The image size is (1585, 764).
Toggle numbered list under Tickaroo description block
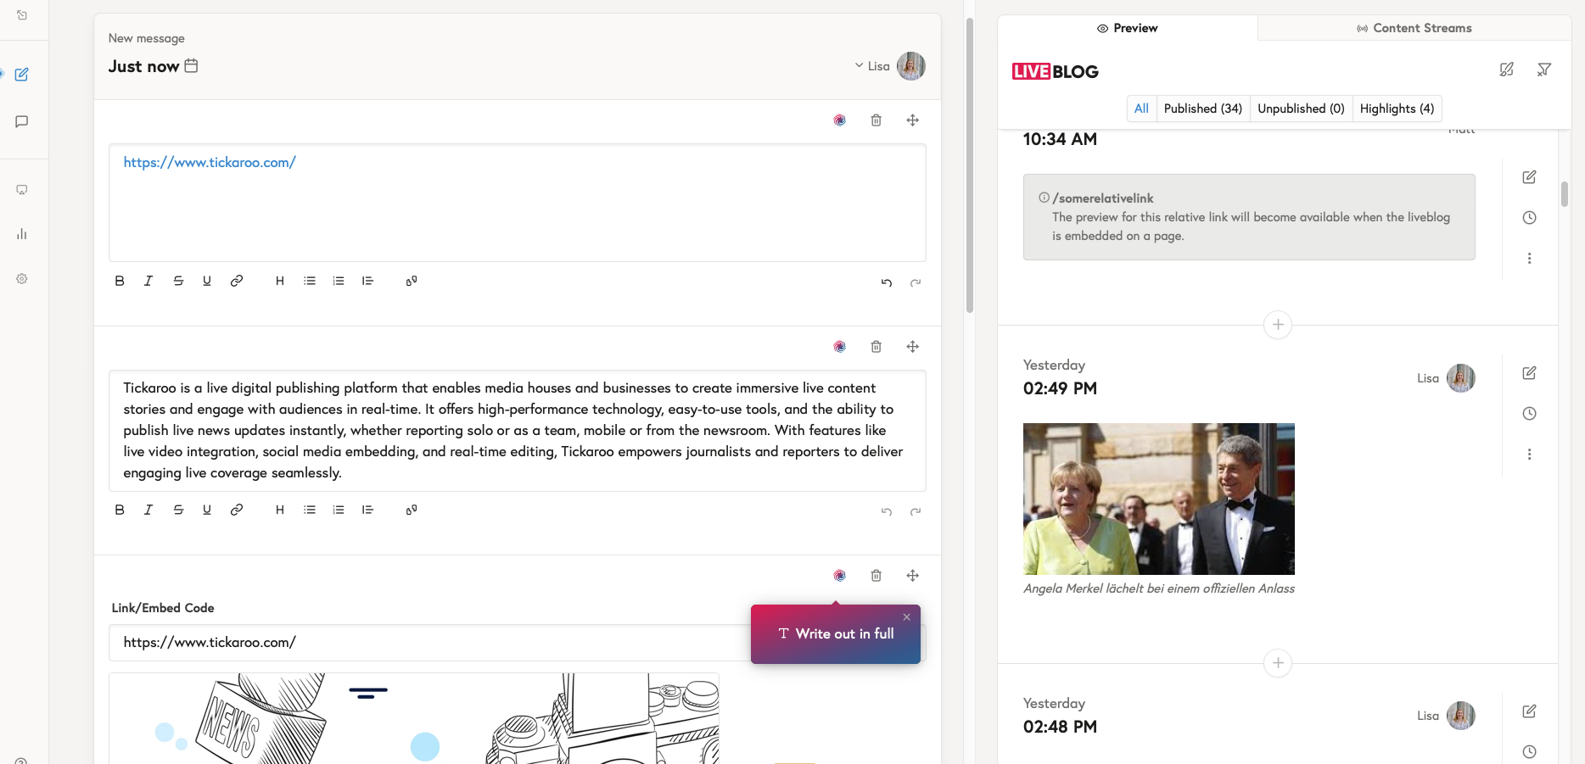[339, 510]
